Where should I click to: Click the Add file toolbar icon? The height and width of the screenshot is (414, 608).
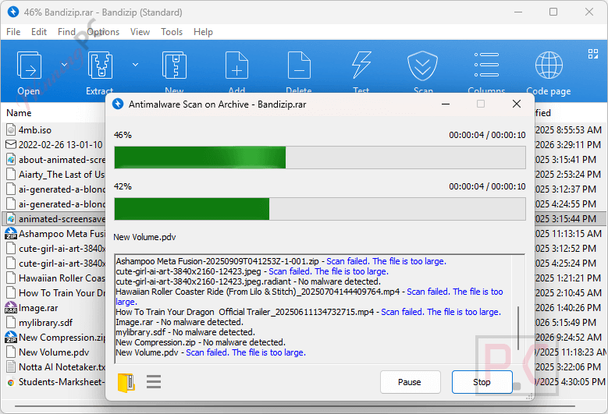coord(237,65)
